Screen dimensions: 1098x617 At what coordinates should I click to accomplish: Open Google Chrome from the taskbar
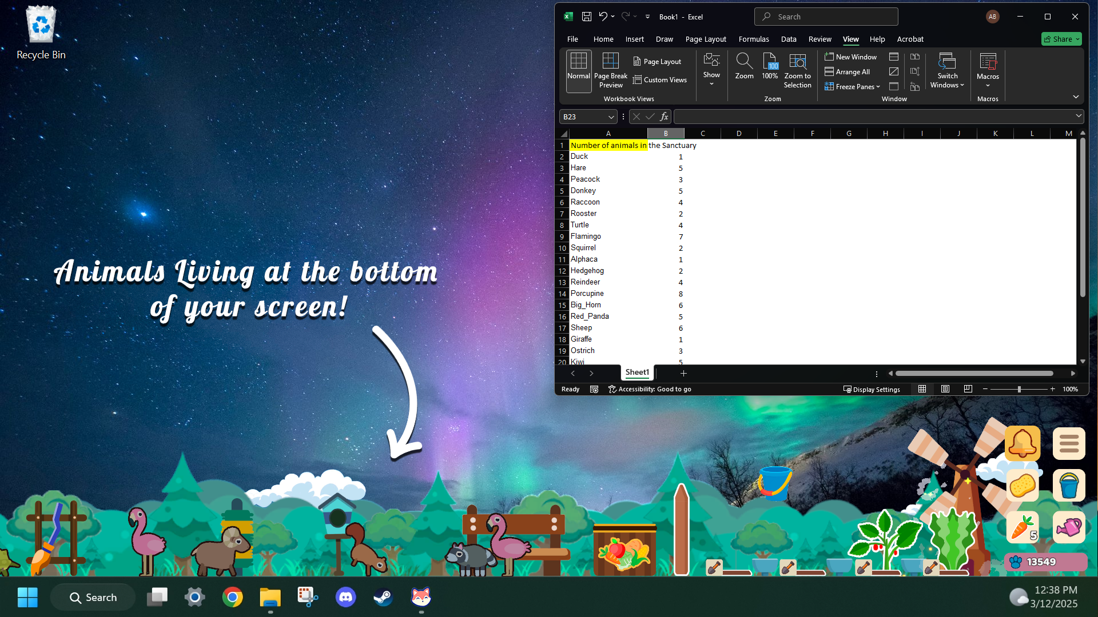pos(232,596)
